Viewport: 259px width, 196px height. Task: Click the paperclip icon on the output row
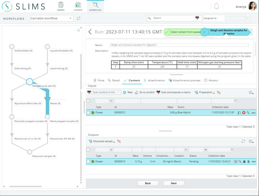pyautogui.click(x=248, y=162)
